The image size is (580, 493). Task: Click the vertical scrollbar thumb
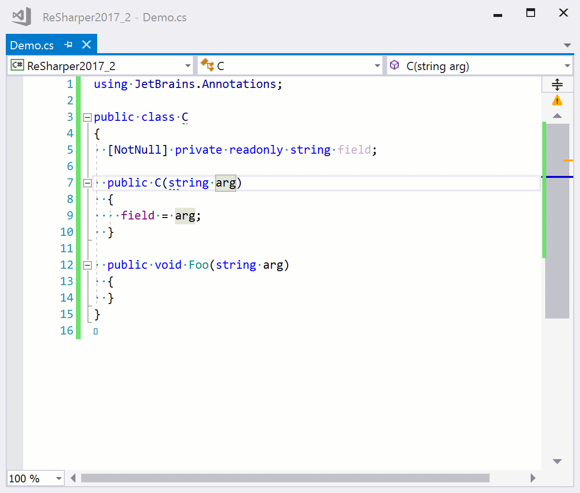557,221
